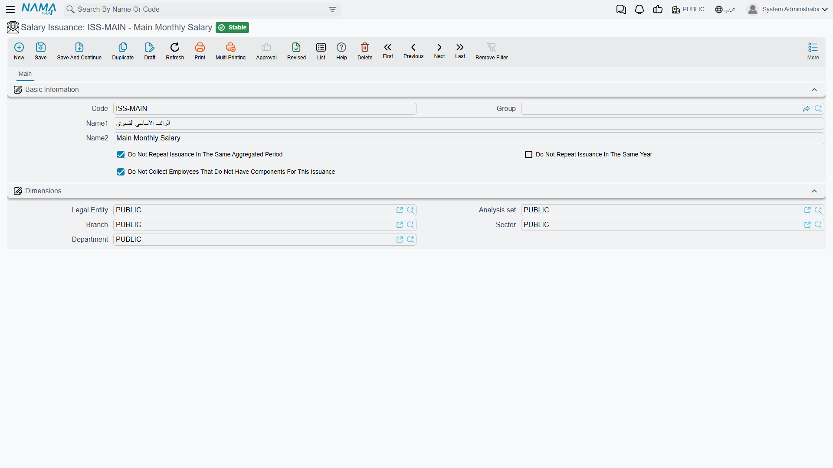The image size is (833, 468).
Task: Toggle Do Not Repeat Issuance In Same Aggregated Period
Action: coord(121,155)
